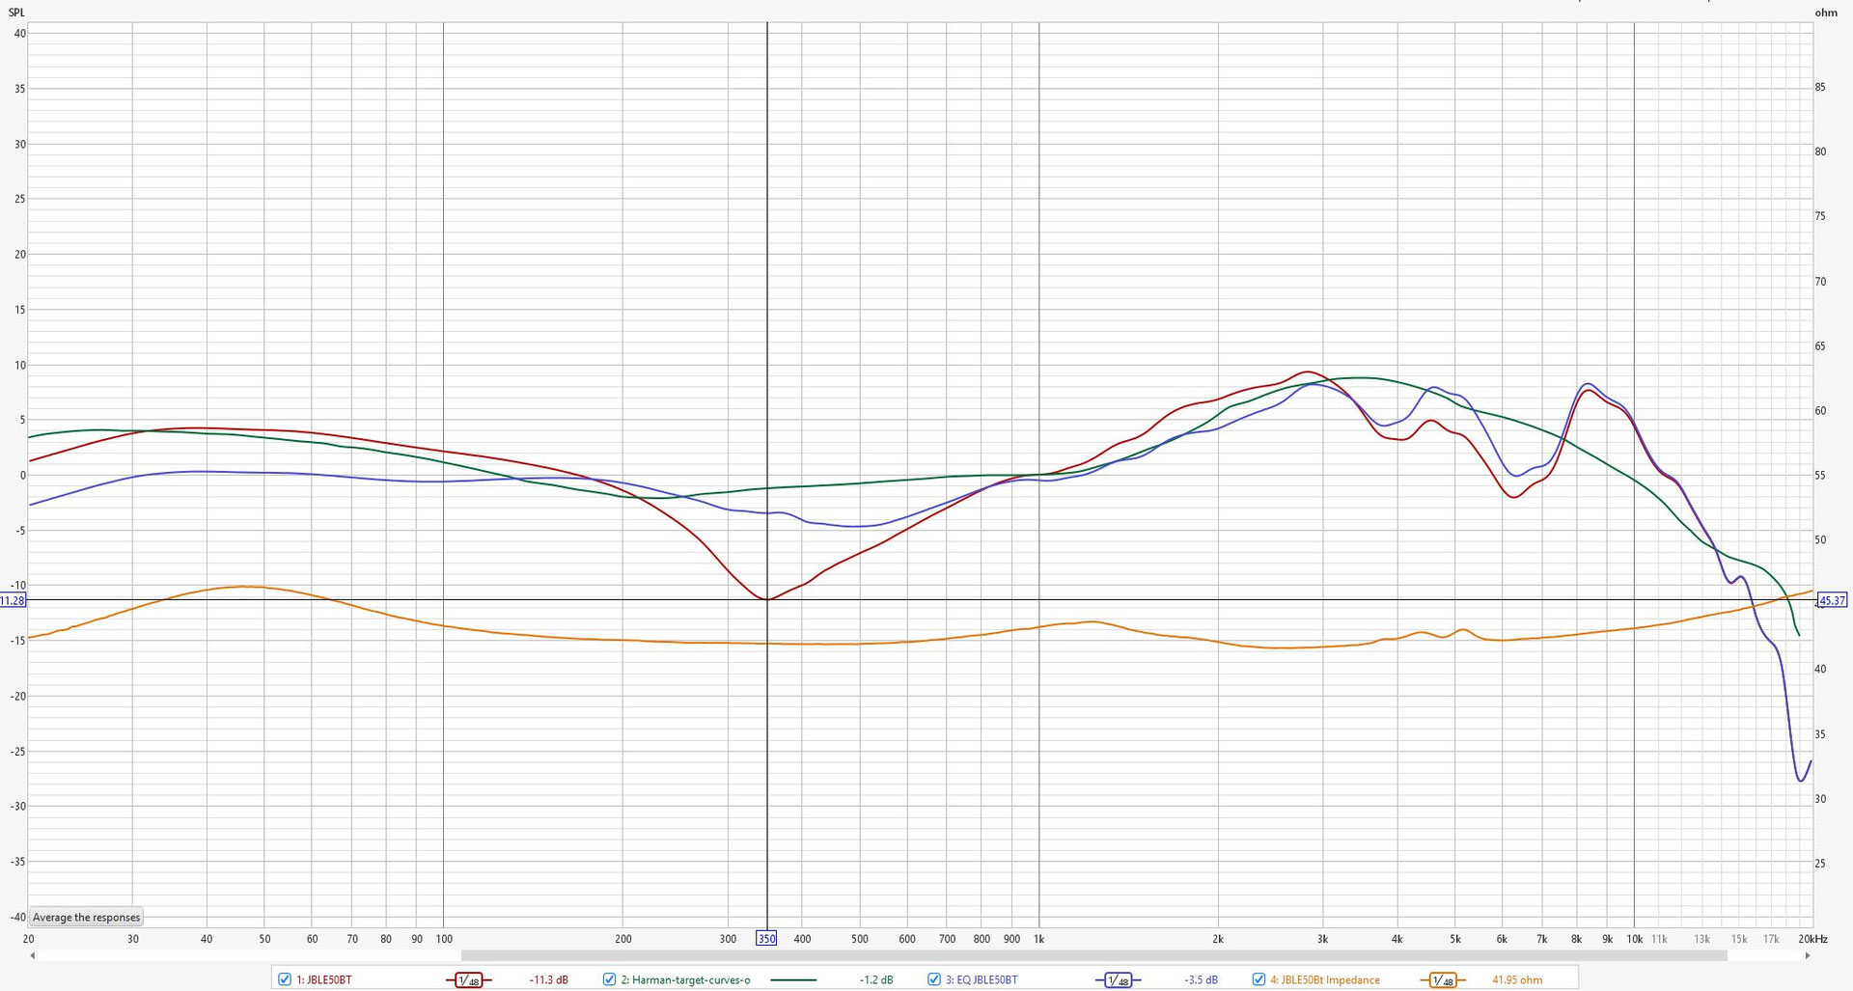Click the 1/48 smoothing icon for JBLE50Bt Impedance
The image size is (1853, 991).
coord(1445,979)
